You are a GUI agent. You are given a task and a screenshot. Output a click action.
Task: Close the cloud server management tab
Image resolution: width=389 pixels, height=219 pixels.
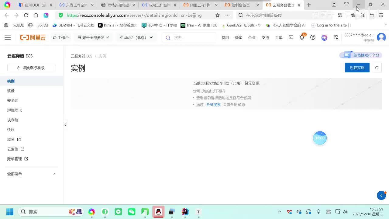pyautogui.click(x=299, y=5)
